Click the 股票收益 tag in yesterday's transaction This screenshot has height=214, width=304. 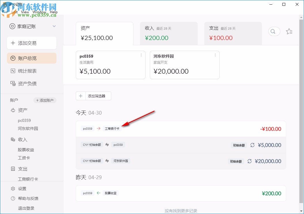pos(111,193)
